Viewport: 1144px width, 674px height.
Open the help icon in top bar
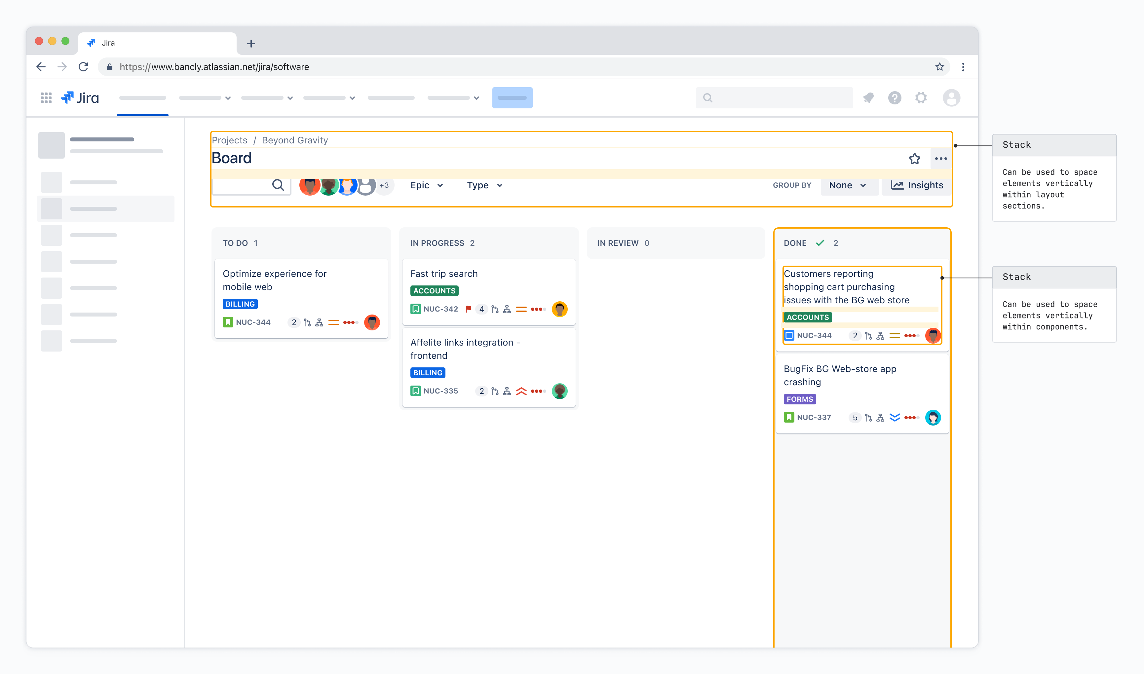pos(894,98)
